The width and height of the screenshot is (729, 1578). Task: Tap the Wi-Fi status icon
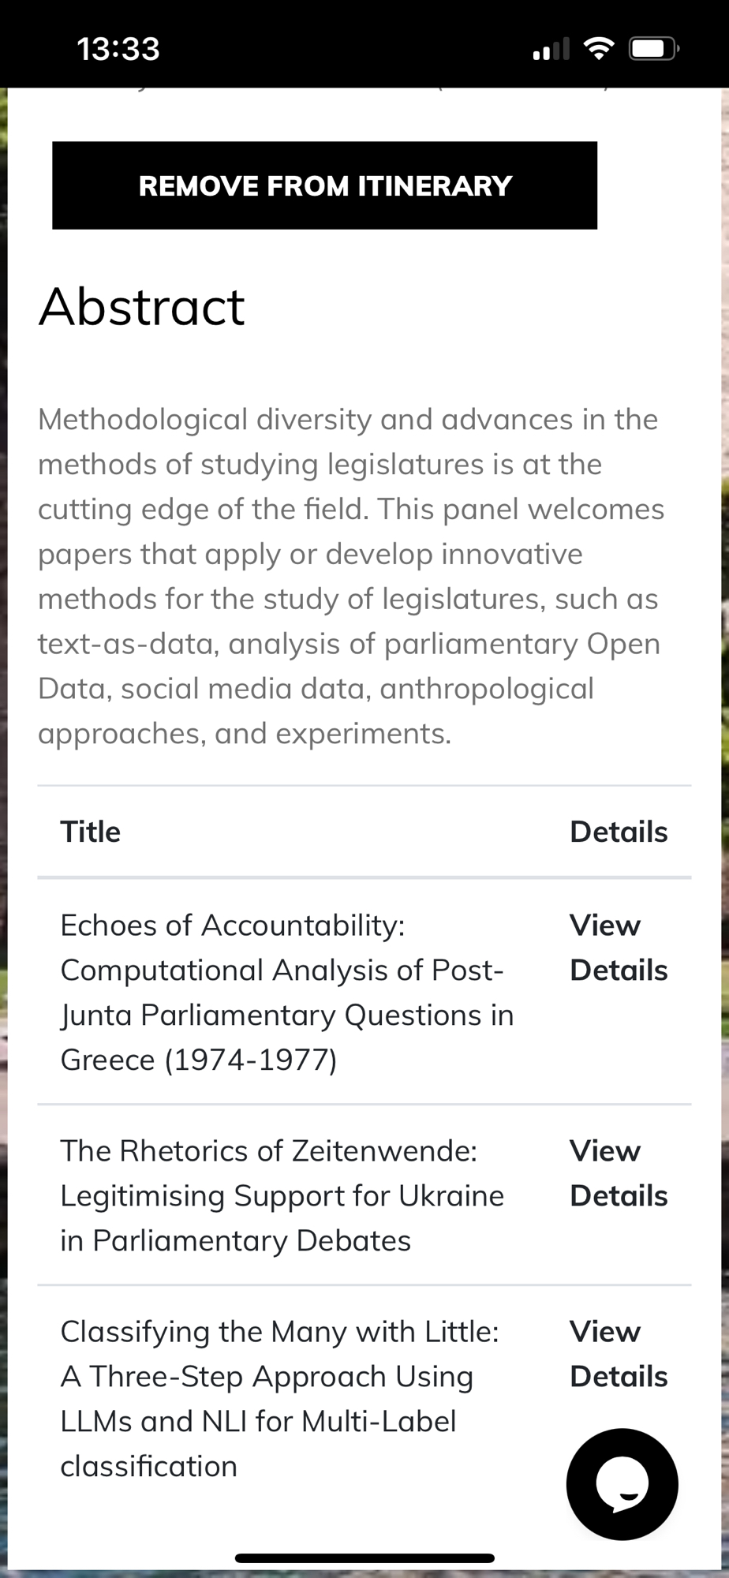pyautogui.click(x=599, y=50)
